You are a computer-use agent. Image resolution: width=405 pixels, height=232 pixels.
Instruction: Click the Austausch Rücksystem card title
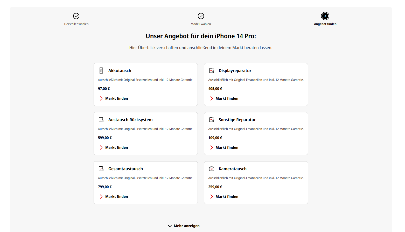point(130,120)
